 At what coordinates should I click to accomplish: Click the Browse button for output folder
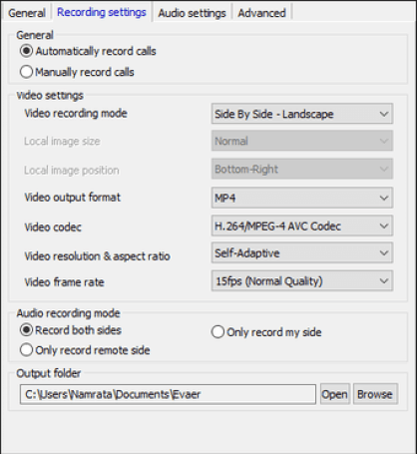pos(375,394)
